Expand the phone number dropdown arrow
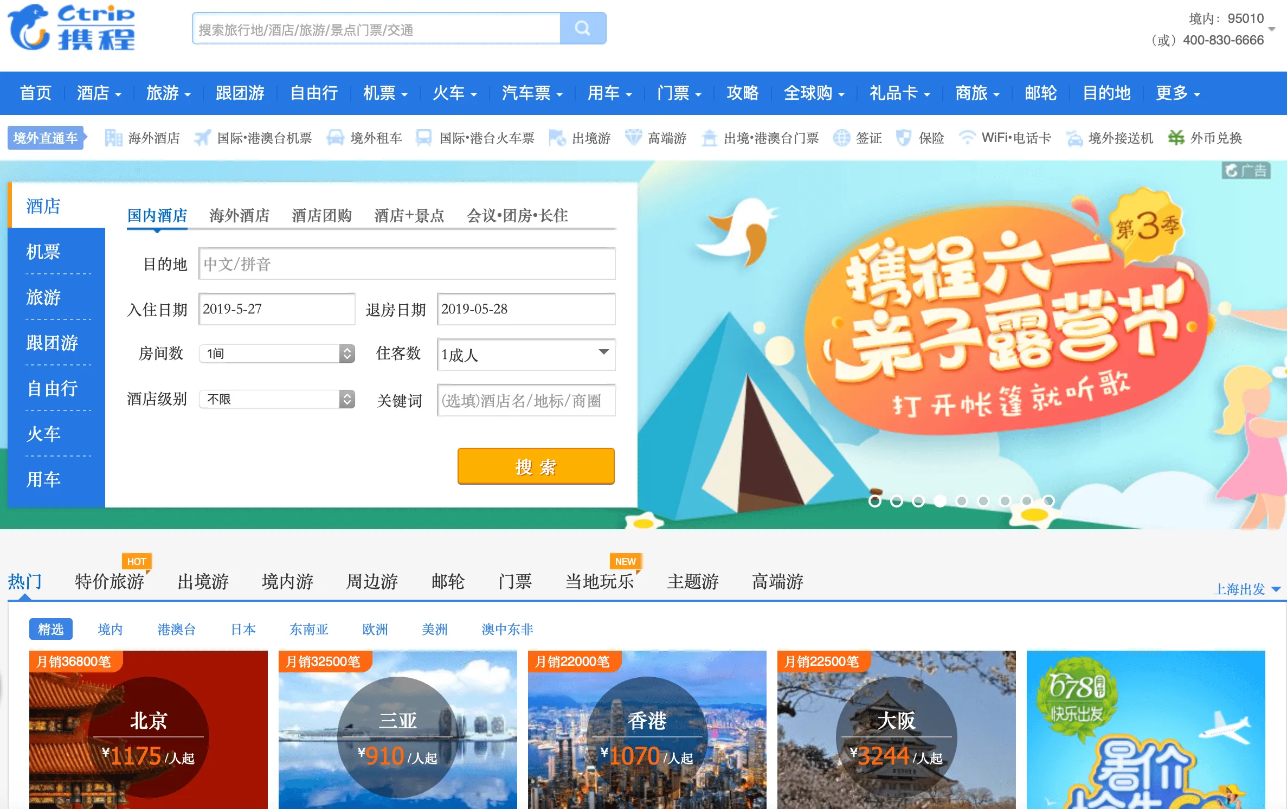Screen dimensions: 1287x809 coord(1271,29)
